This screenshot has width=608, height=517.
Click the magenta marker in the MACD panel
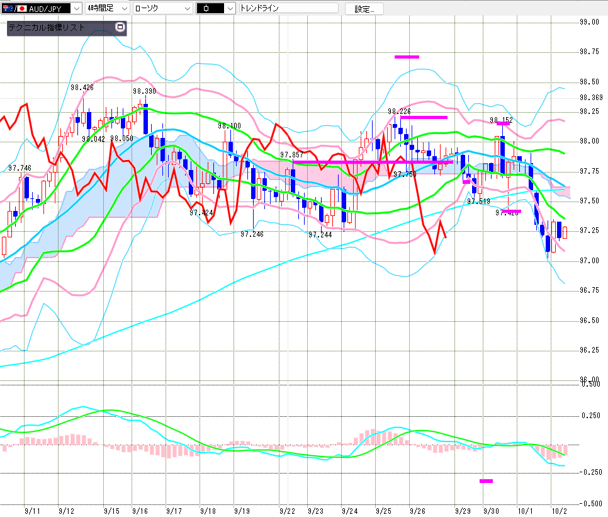(x=486, y=481)
